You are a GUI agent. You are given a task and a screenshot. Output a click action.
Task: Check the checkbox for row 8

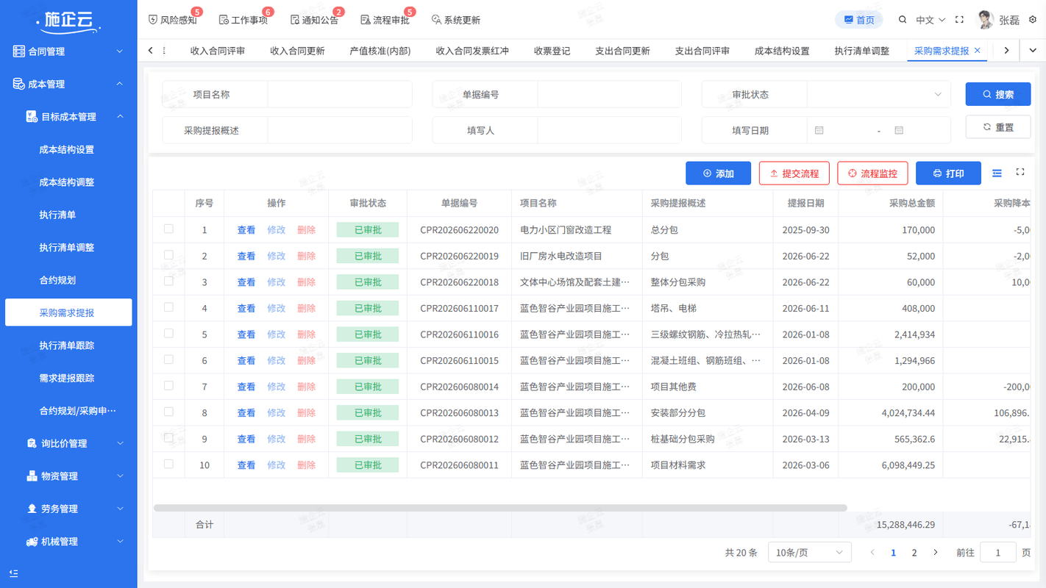pyautogui.click(x=168, y=412)
